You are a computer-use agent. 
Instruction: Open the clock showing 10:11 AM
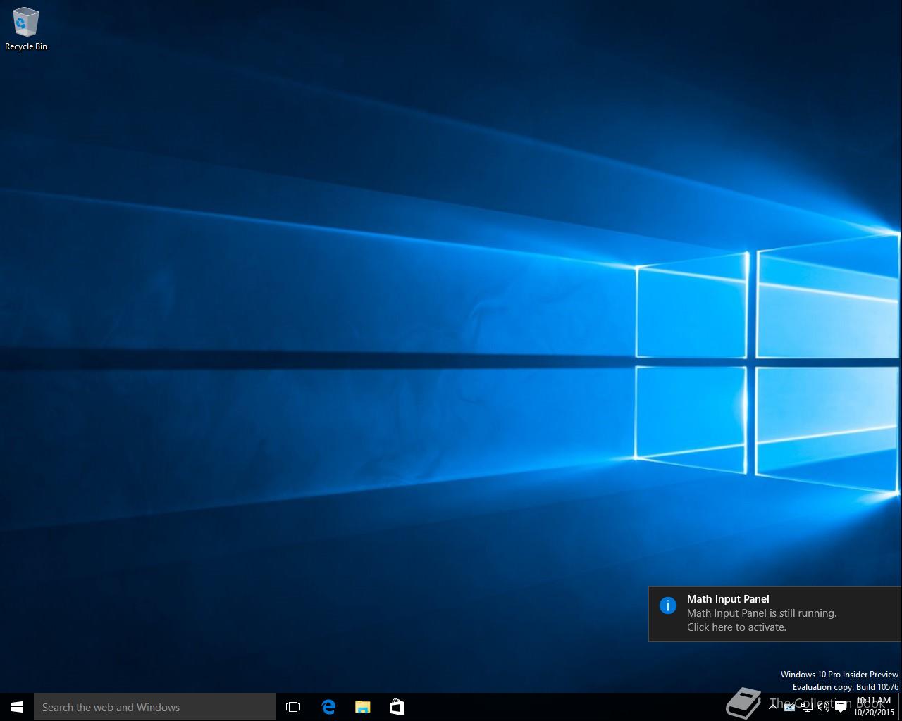click(x=874, y=707)
